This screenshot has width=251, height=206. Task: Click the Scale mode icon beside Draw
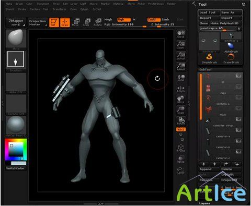[86, 22]
